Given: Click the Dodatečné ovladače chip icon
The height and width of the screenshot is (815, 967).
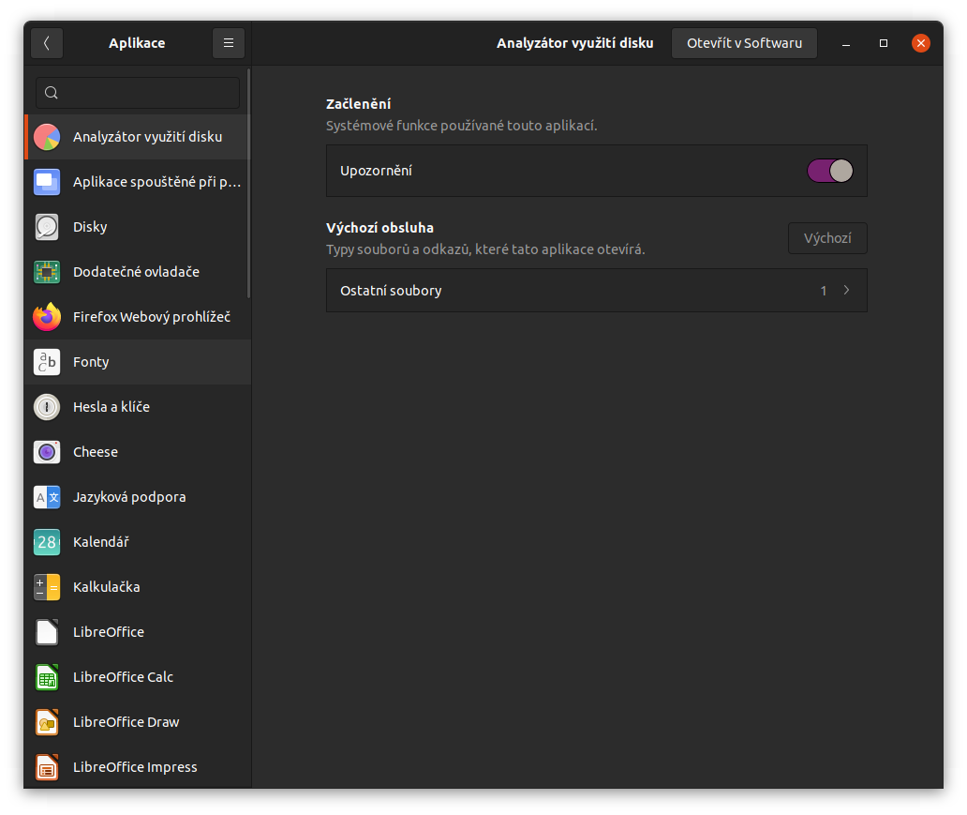Looking at the screenshot, I should coord(47,272).
